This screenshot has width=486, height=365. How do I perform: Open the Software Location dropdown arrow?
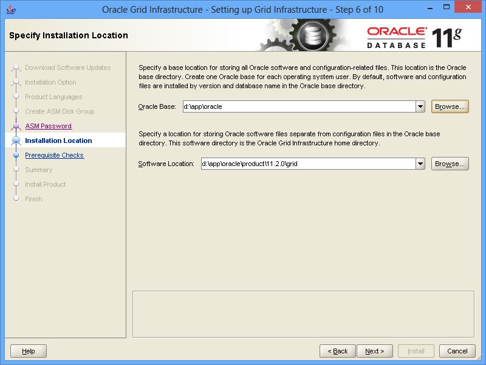point(420,164)
